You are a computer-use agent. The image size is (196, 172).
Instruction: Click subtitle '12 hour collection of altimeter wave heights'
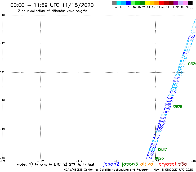click(x=51, y=11)
